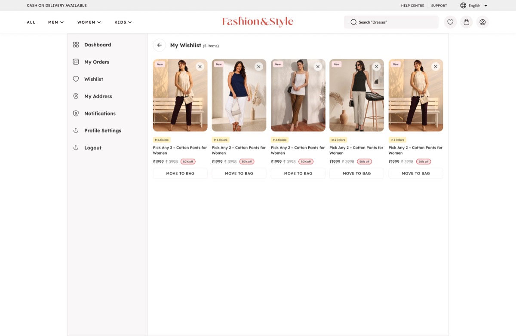The width and height of the screenshot is (516, 336).
Task: Open My Address in the sidebar
Action: click(98, 96)
